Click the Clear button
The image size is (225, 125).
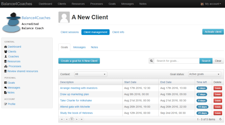click(218, 61)
